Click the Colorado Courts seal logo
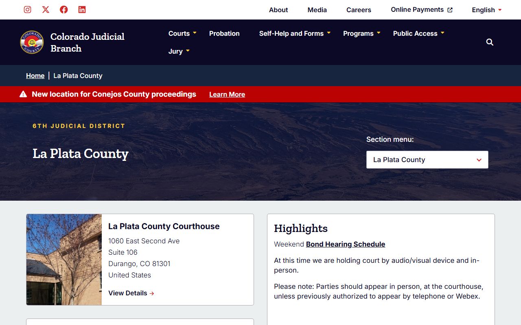Viewport: 521px width, 325px height. click(x=32, y=42)
